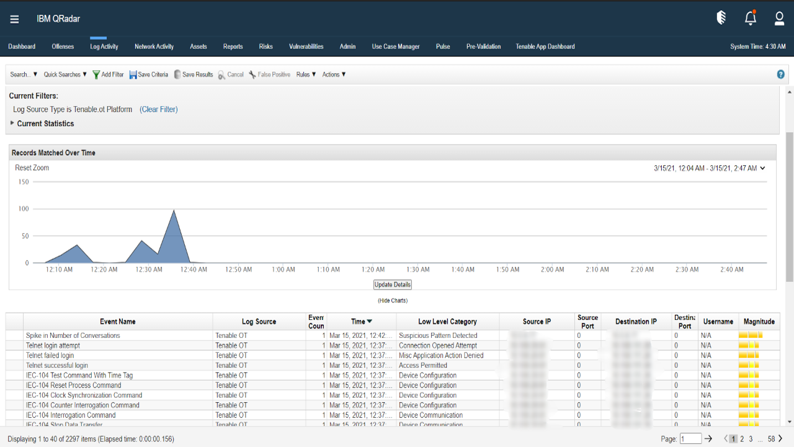Click the scrollbar down arrow
The height and width of the screenshot is (447, 794).
790,422
